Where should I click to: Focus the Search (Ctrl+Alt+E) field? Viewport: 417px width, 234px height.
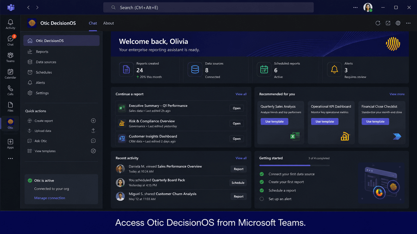click(x=208, y=7)
